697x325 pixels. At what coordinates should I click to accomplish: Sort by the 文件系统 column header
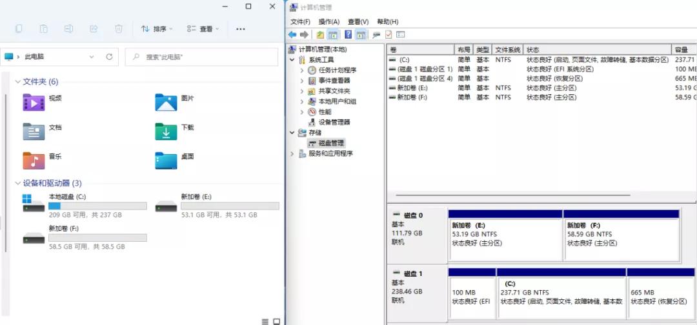pos(508,50)
